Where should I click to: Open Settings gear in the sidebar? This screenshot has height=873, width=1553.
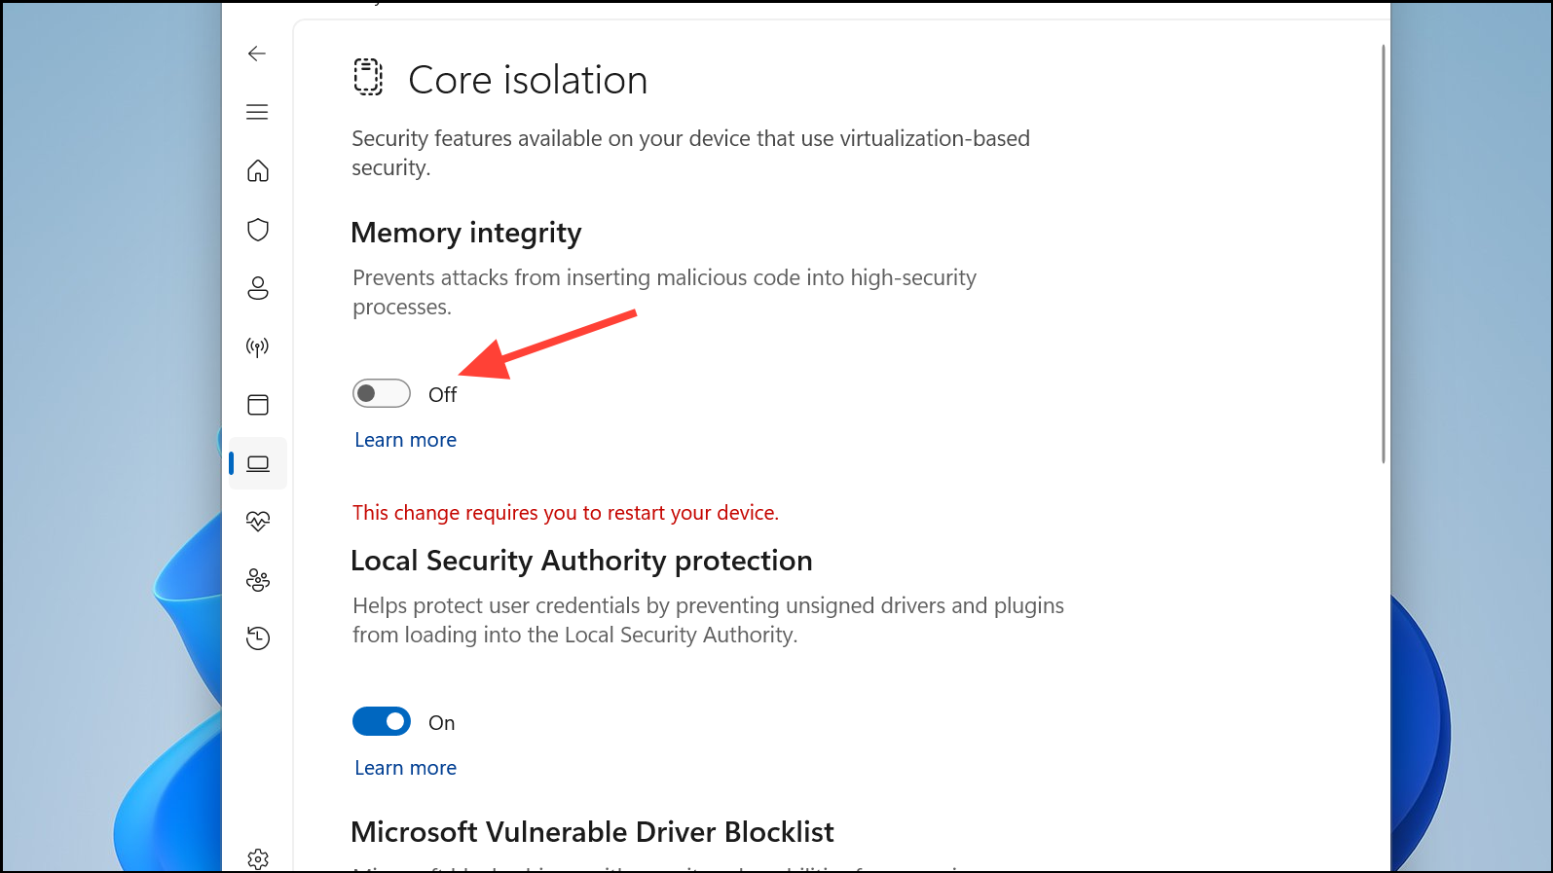(x=258, y=858)
